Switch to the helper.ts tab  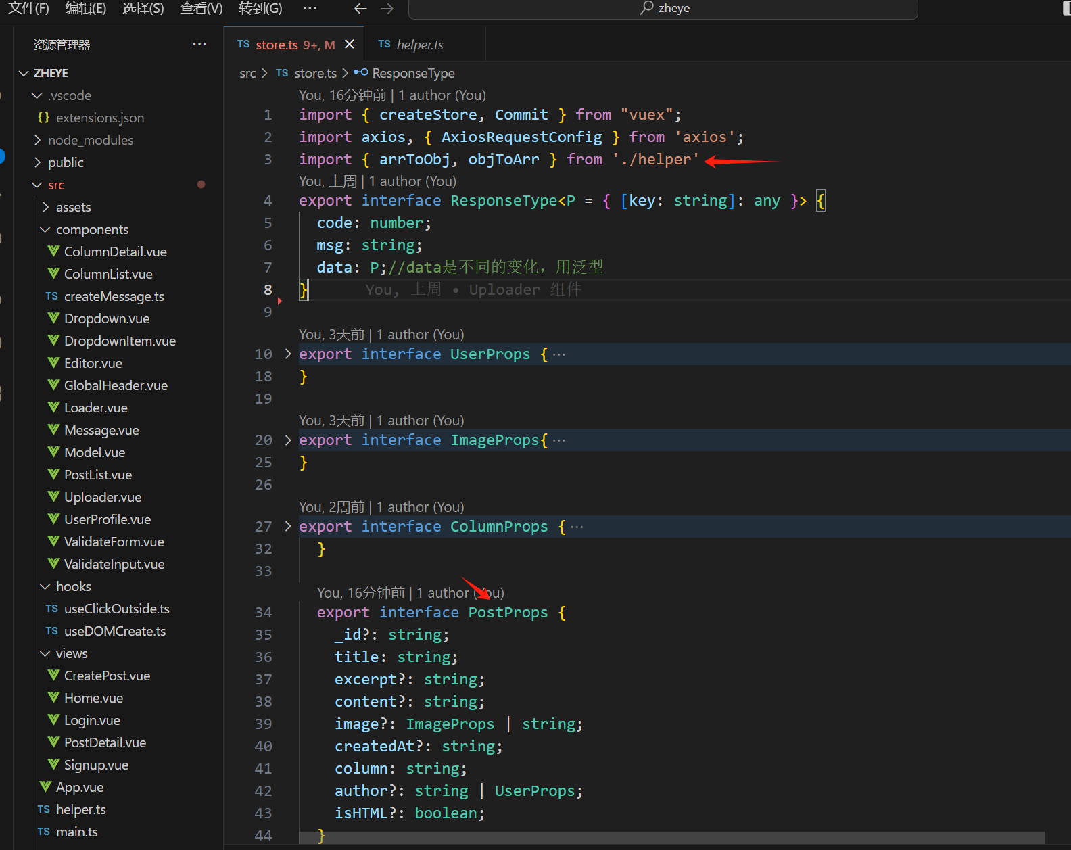tap(419, 45)
